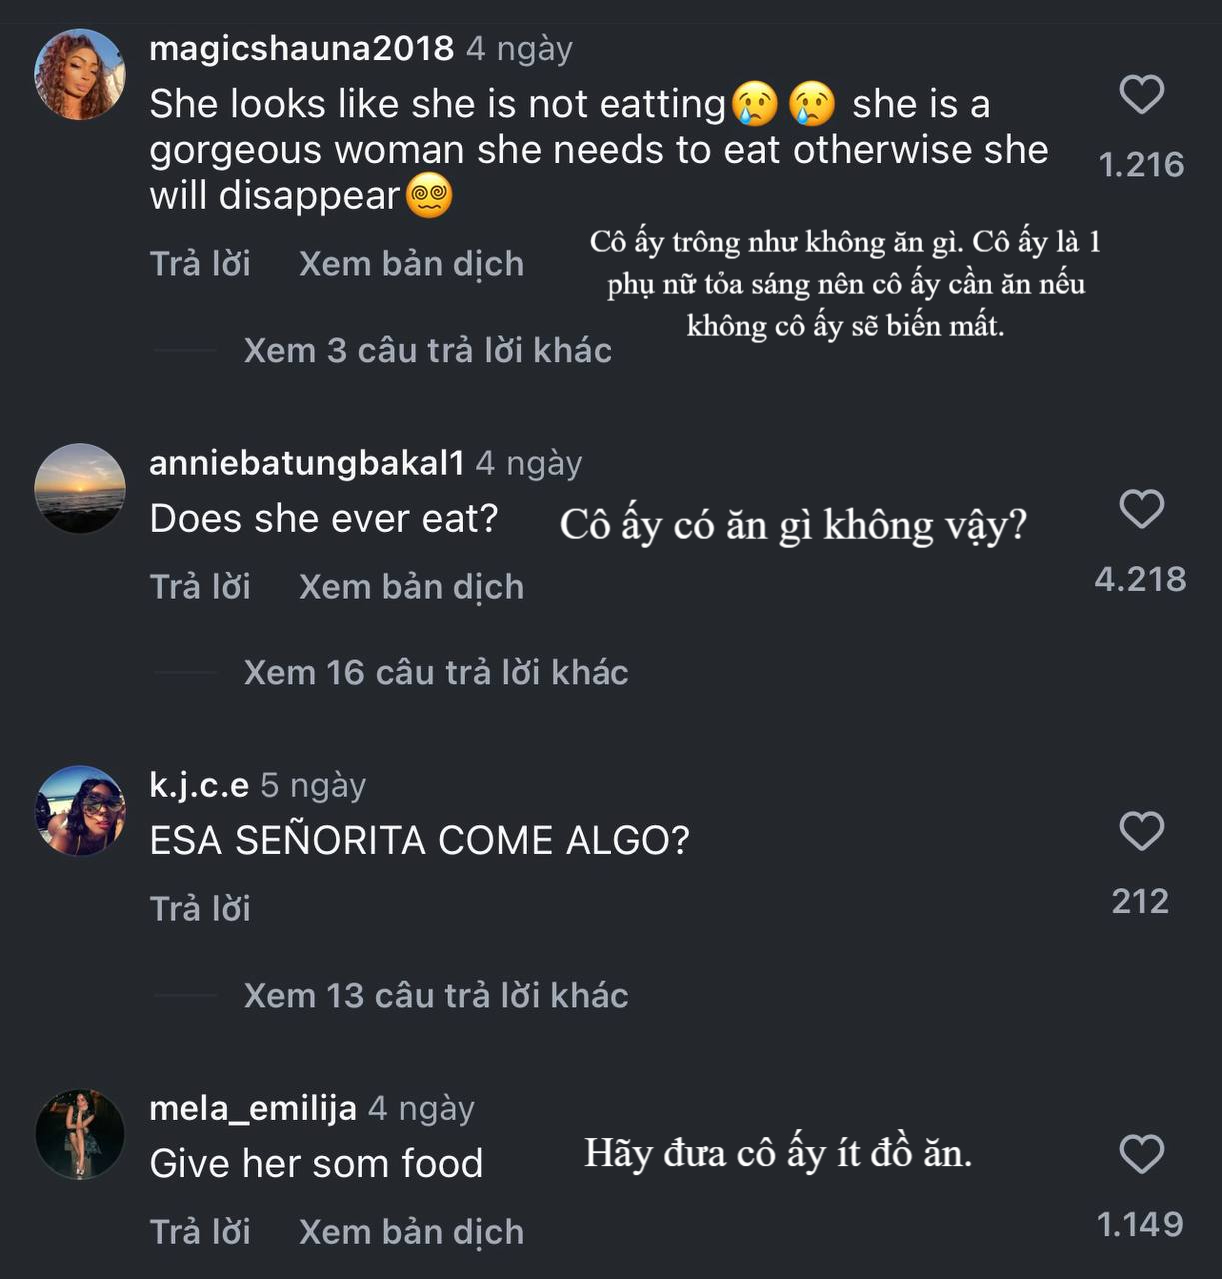Open mela_emilija's profile avatar
1222x1279 pixels.
click(80, 1134)
